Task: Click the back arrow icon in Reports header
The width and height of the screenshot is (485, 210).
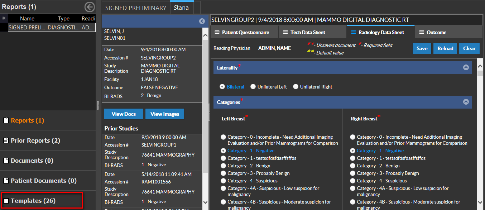Action: 89,7
